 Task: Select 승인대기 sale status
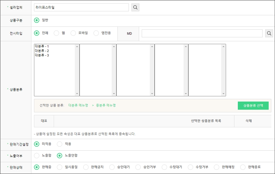coord(112,167)
